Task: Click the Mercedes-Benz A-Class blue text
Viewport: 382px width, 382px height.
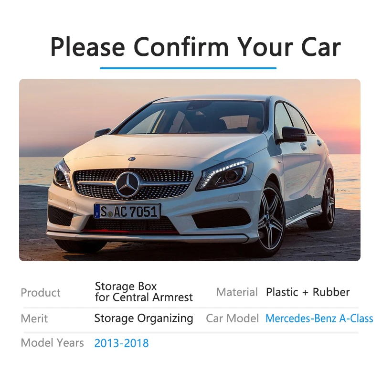Action: [319, 318]
